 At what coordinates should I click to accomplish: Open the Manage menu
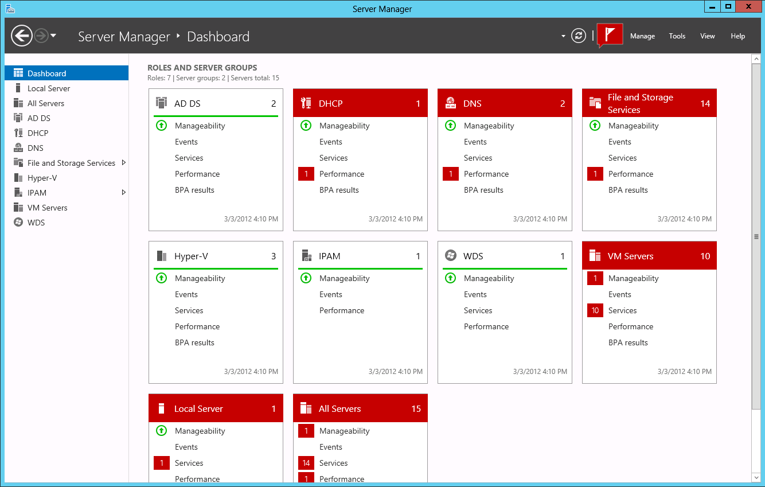coord(642,36)
